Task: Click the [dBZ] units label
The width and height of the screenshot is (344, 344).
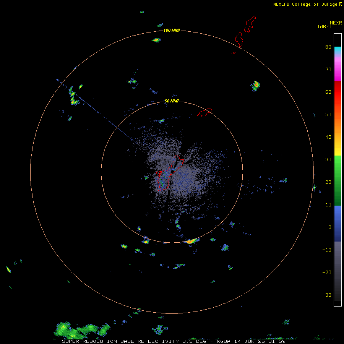Action: 325,26
